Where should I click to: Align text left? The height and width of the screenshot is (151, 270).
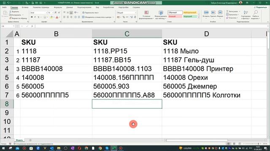click(65, 17)
